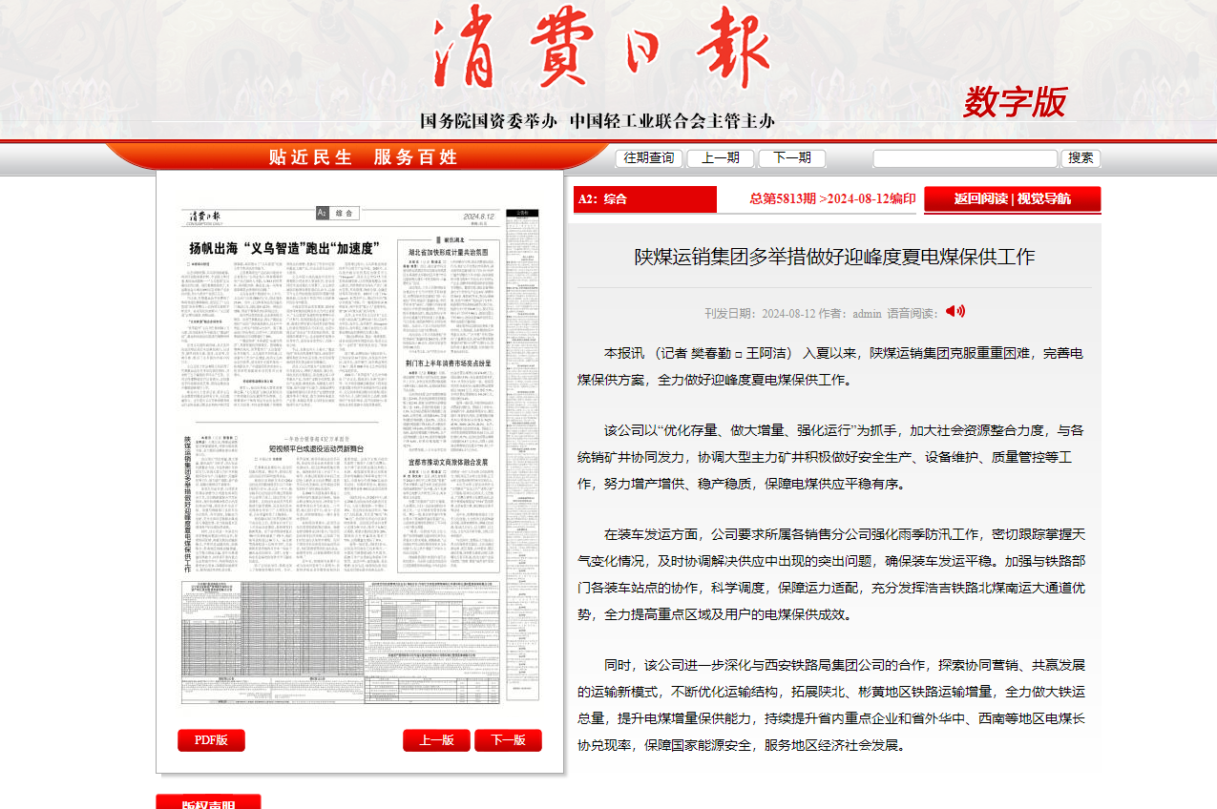Focus the search text field
The height and width of the screenshot is (809, 1217).
pyautogui.click(x=965, y=158)
